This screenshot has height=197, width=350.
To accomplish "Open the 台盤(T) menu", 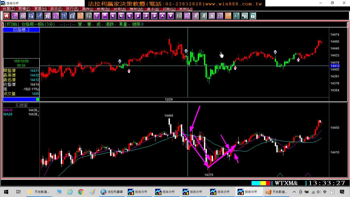I will click(x=8, y=9).
